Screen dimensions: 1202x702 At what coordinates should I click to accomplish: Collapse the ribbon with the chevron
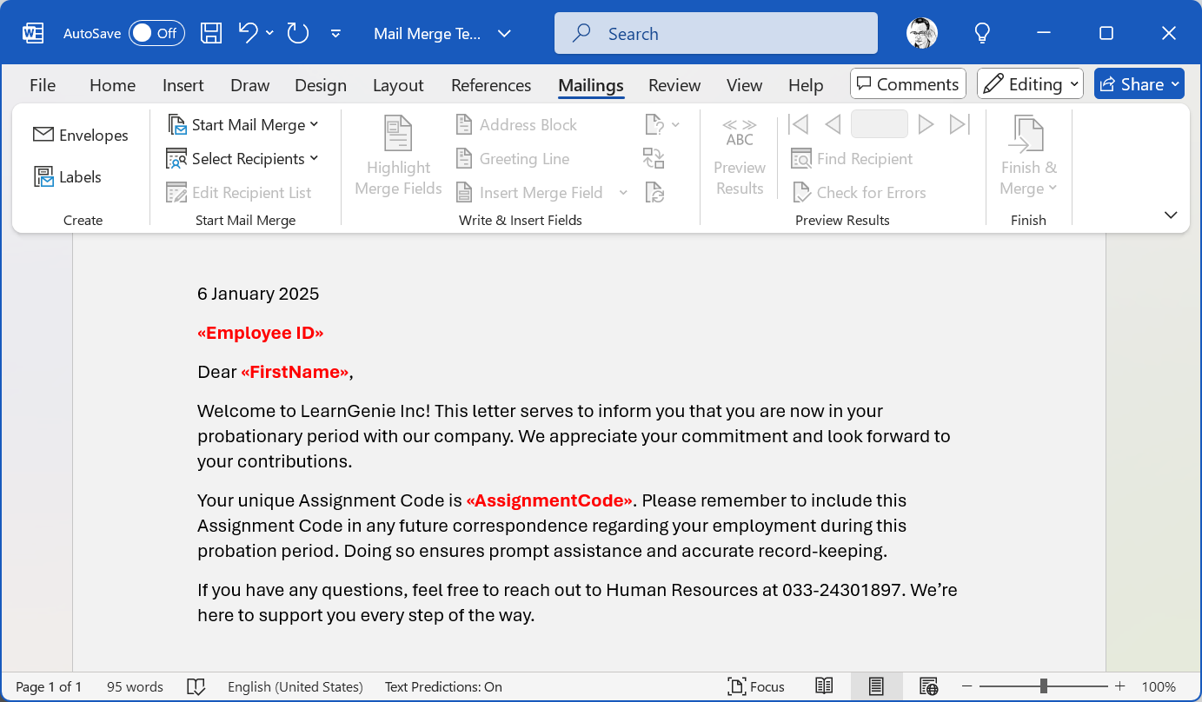pos(1170,215)
